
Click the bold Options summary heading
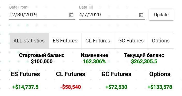click(160, 74)
